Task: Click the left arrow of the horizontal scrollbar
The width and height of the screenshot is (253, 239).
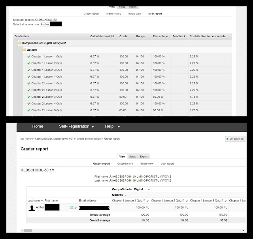Action: click(22, 230)
